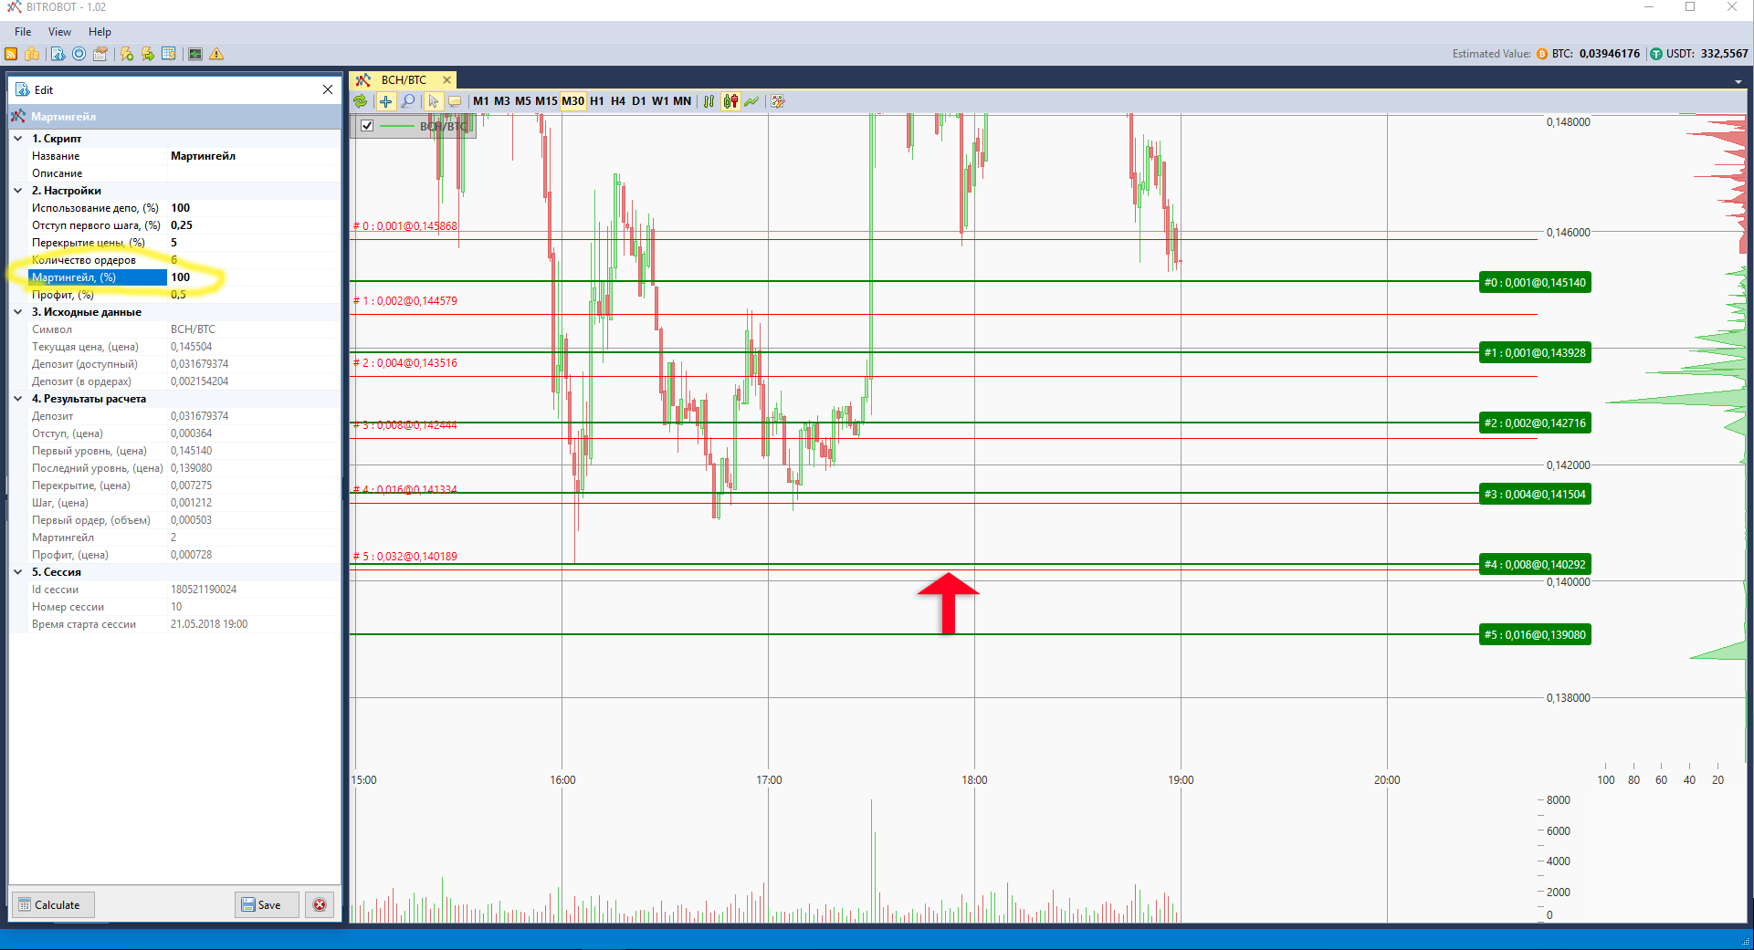1754x950 pixels.
Task: Click the blue power button icon
Action: click(79, 54)
